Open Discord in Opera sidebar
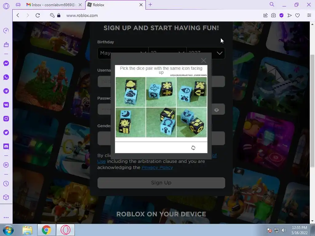The height and width of the screenshot is (236, 315). [x=6, y=146]
